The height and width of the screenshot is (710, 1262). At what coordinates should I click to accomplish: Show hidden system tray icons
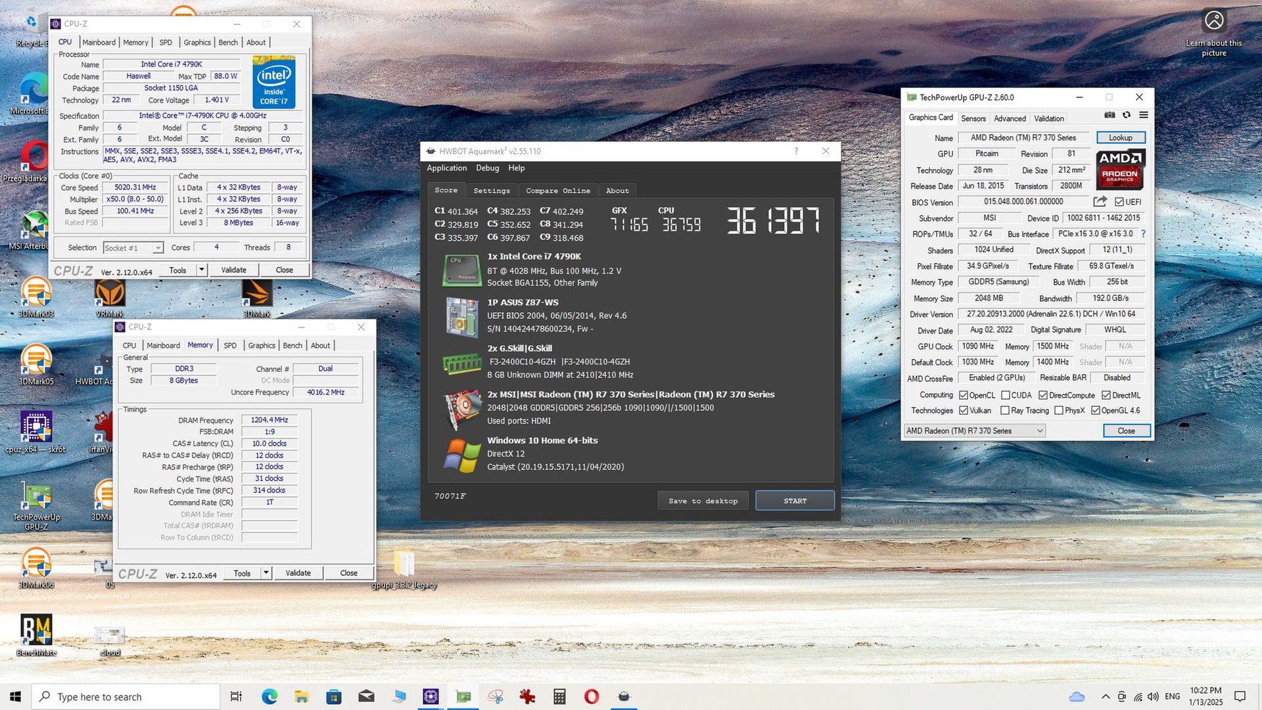coord(1106,697)
